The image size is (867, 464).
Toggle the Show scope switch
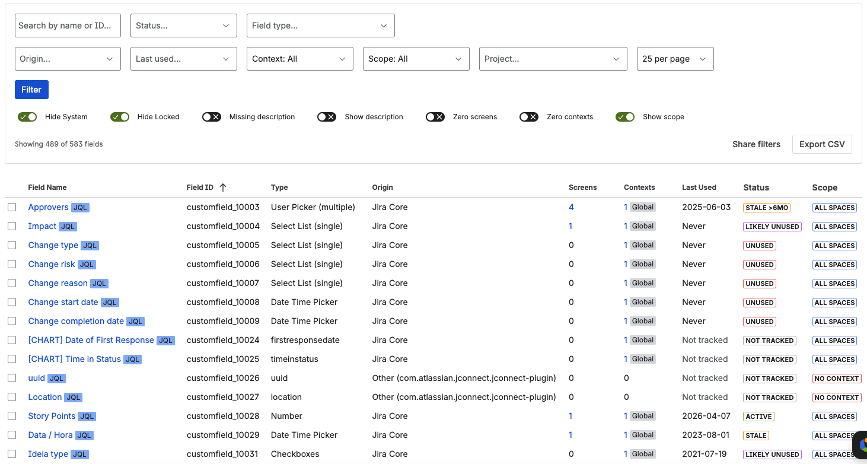625,117
